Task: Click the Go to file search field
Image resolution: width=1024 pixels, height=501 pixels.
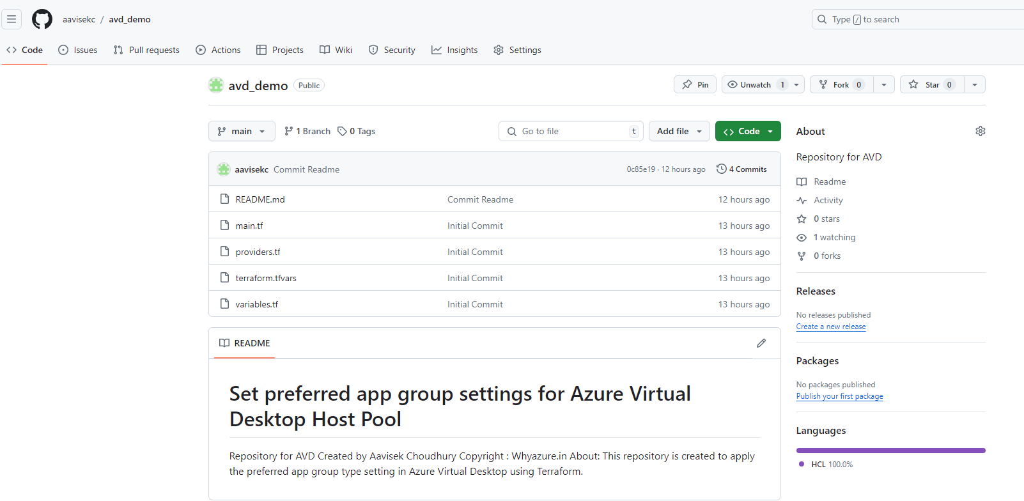Action: [x=571, y=131]
